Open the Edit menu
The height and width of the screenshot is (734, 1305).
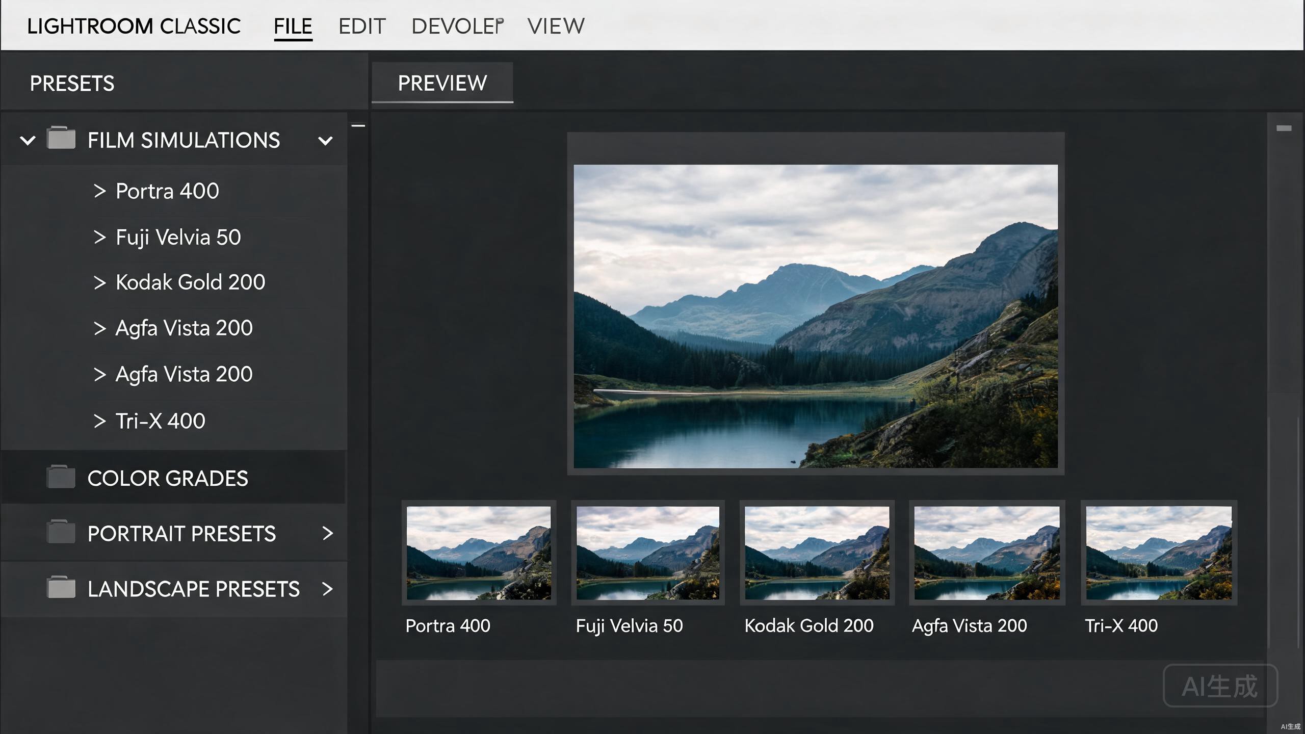pos(362,27)
